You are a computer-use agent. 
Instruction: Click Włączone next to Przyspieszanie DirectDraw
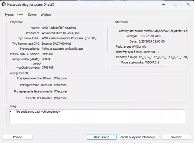(60, 78)
